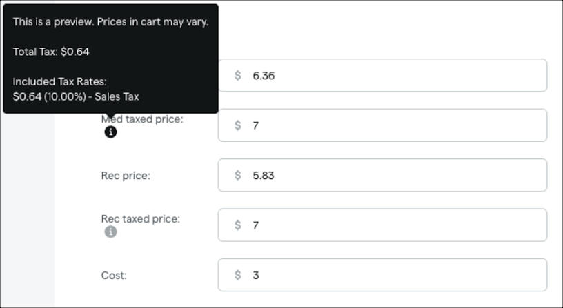Screen dimensions: 563x308
Task: Click the "Med taxed price:" label
Action: [x=142, y=119]
